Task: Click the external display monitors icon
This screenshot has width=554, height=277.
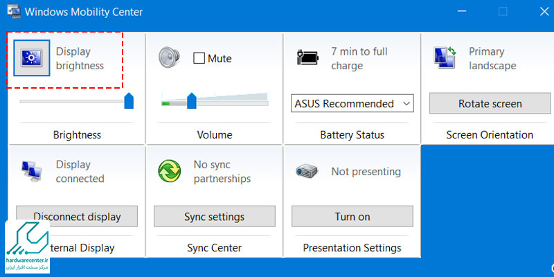Action: point(31,171)
